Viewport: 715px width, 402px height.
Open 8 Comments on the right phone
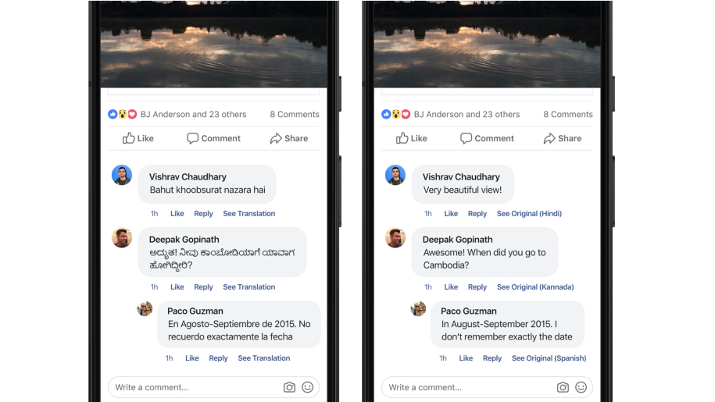tap(568, 114)
